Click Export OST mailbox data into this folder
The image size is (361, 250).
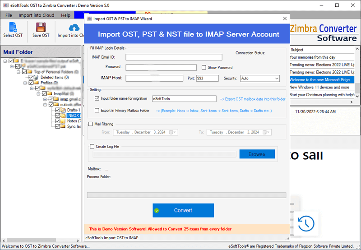[253, 99]
